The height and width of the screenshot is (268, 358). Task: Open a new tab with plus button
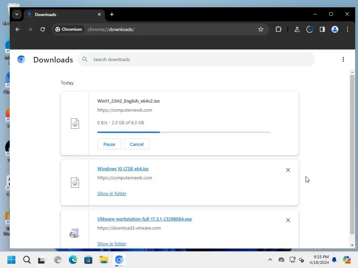(x=112, y=14)
